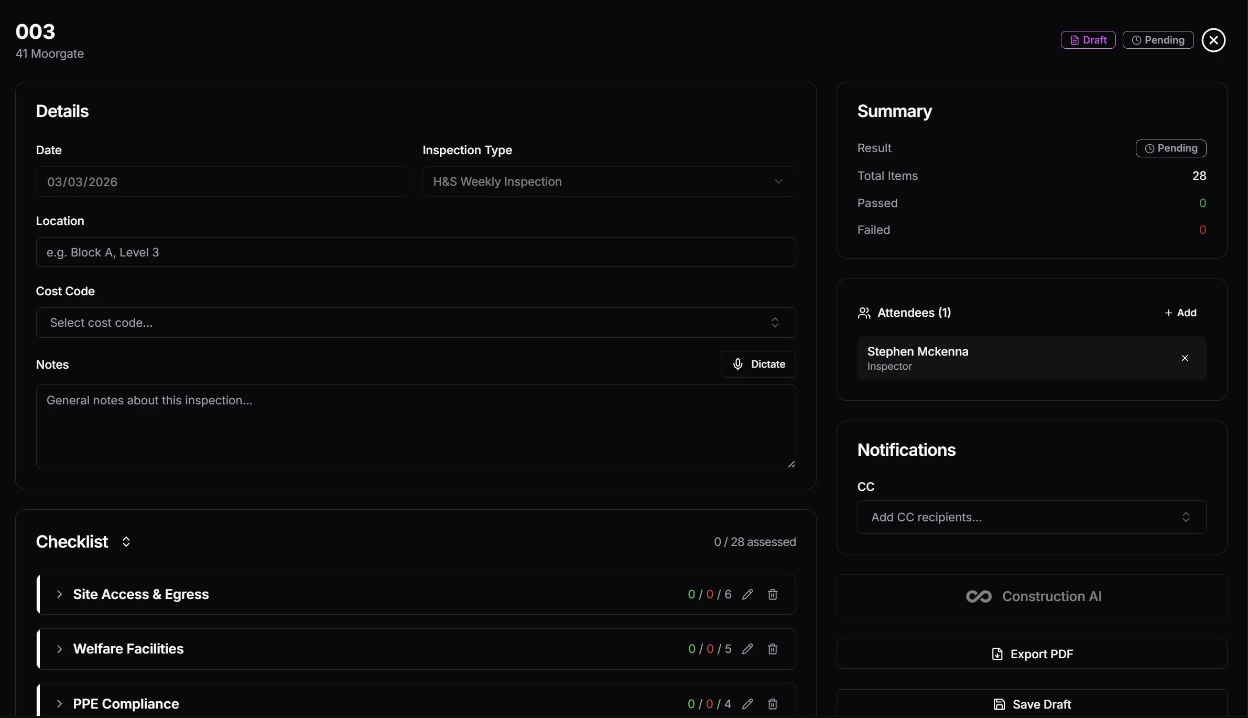Delete the Welfare Facilities section
Viewport: 1248px width, 718px height.
(773, 649)
